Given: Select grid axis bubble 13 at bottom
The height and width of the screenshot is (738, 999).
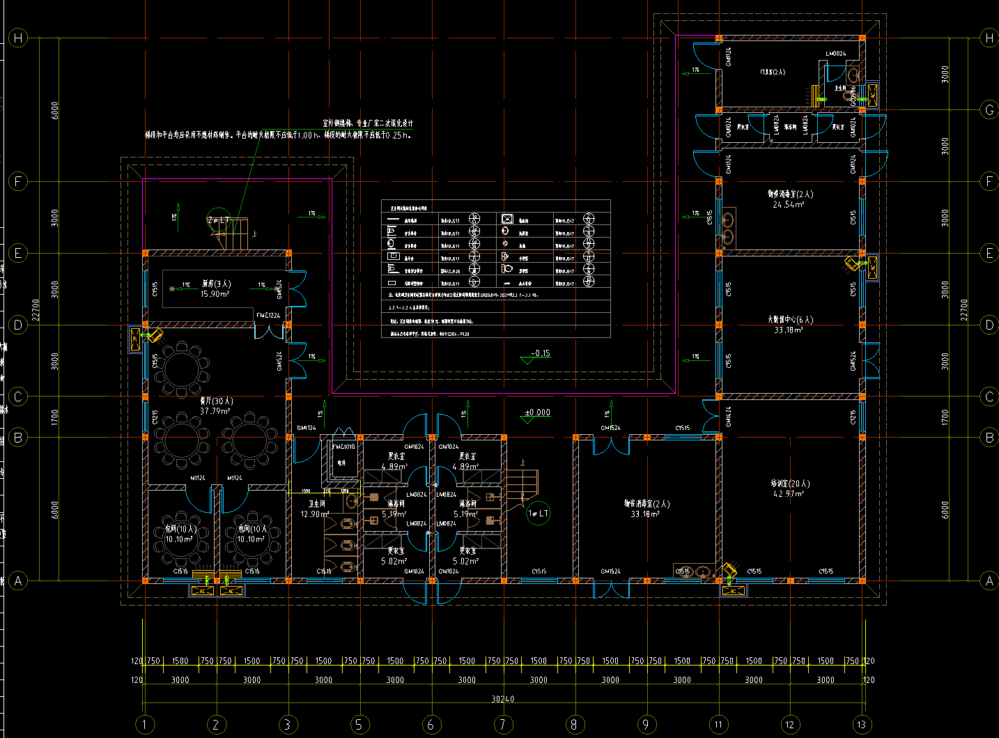Looking at the screenshot, I should pos(862,725).
